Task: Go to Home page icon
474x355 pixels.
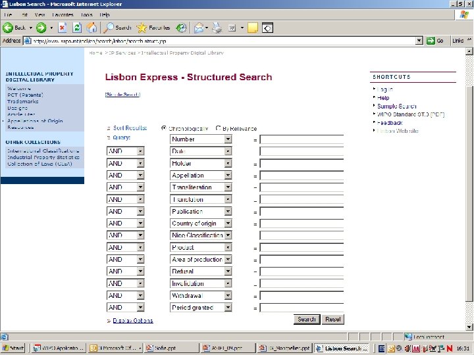Action: click(92, 28)
